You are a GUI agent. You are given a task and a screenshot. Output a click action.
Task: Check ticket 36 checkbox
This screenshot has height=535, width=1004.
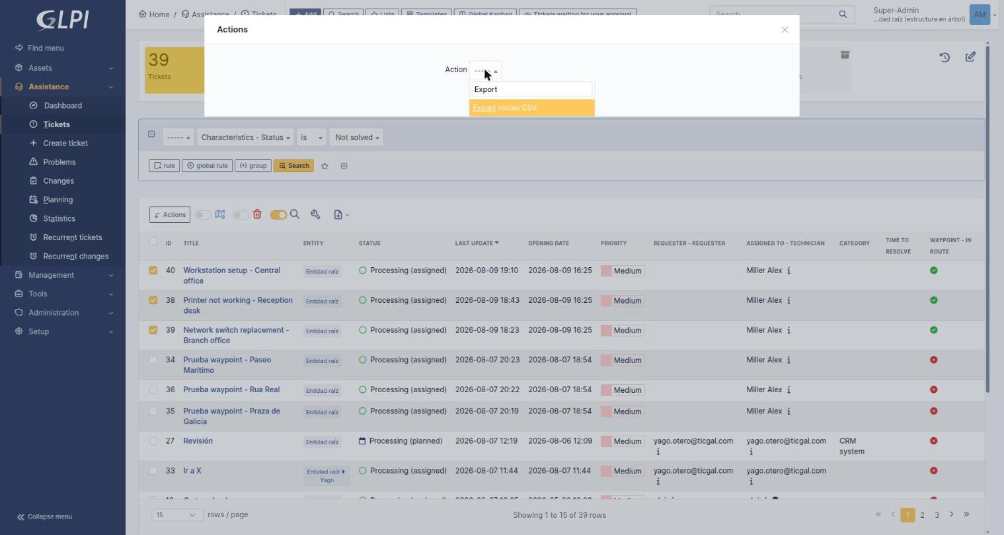tap(153, 390)
